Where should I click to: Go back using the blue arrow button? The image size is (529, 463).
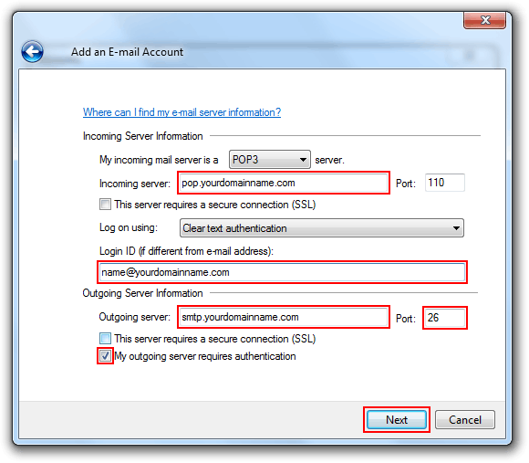pos(32,52)
